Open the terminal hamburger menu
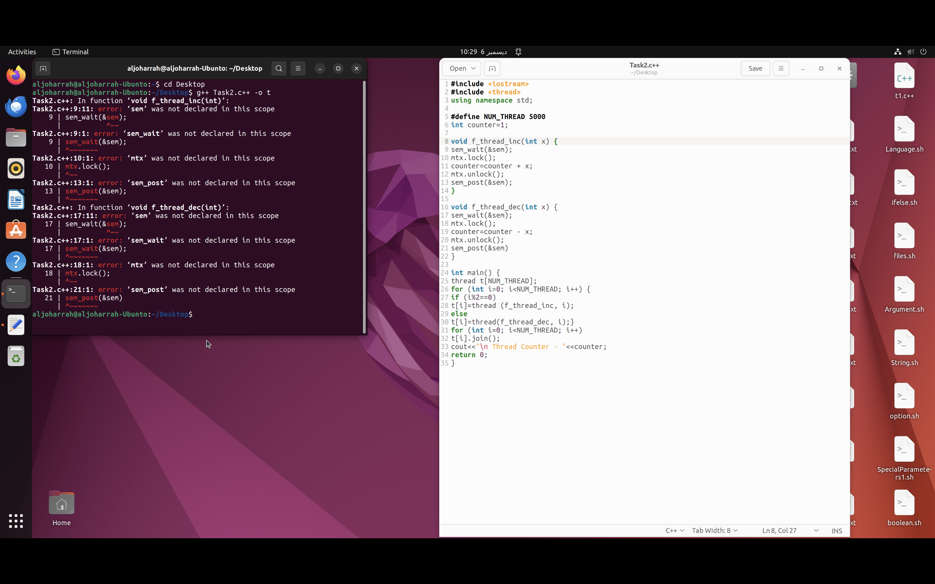The image size is (935, 584). point(298,69)
